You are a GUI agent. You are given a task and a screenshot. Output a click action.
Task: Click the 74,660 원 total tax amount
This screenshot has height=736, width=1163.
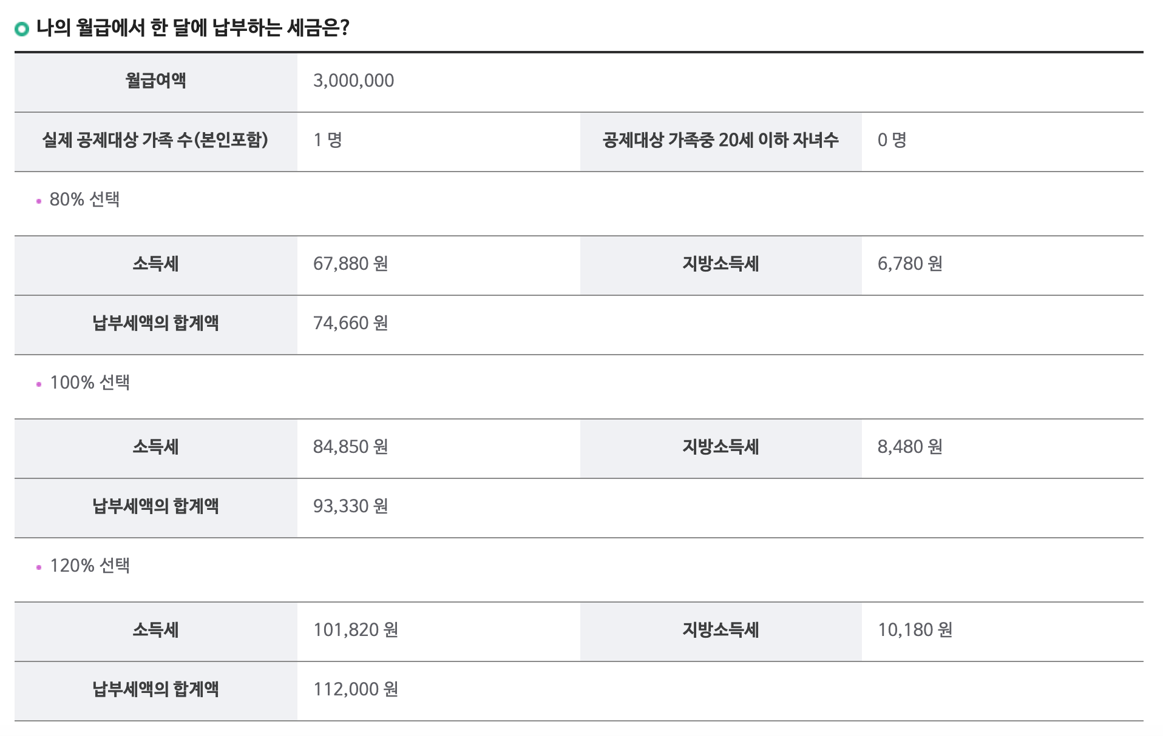coord(350,323)
